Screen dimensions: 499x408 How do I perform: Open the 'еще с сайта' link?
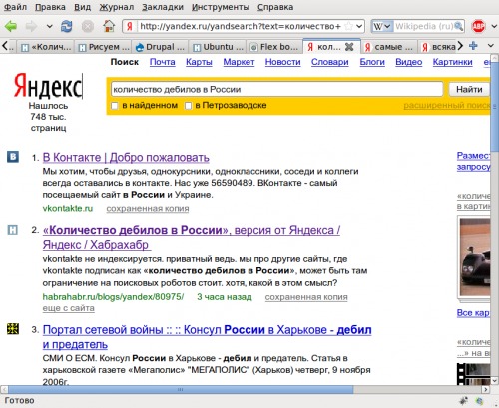(x=68, y=308)
